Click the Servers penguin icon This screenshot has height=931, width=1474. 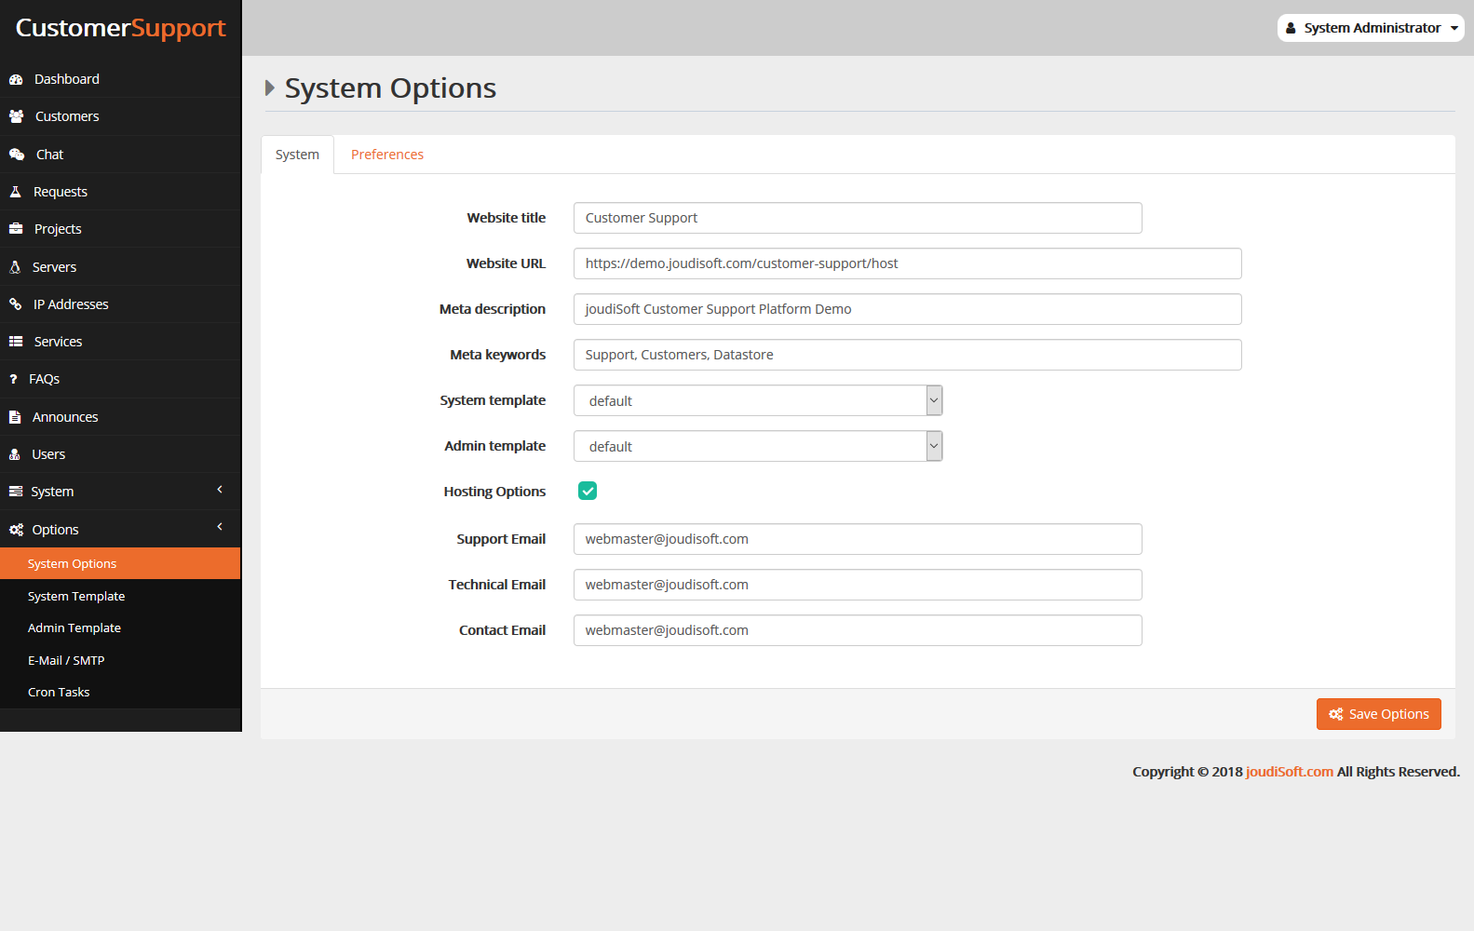(x=15, y=267)
